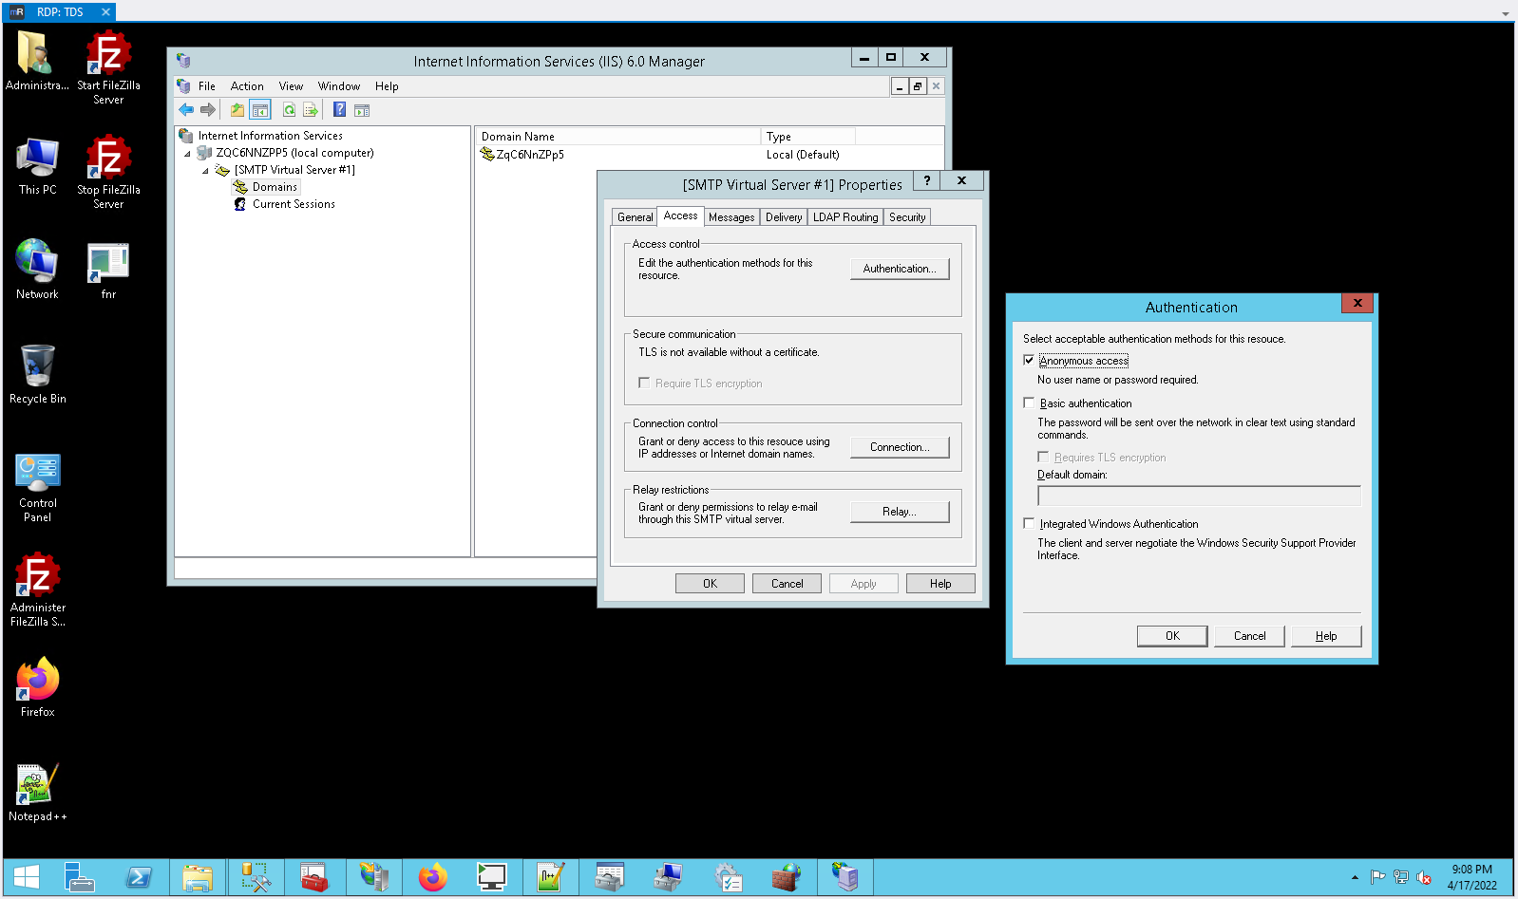Open the Windows Start button
The height and width of the screenshot is (899, 1518).
27,877
